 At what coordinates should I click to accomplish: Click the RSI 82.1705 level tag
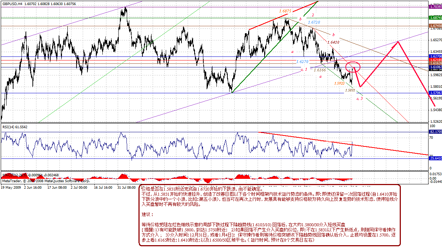click(x=436, y=132)
